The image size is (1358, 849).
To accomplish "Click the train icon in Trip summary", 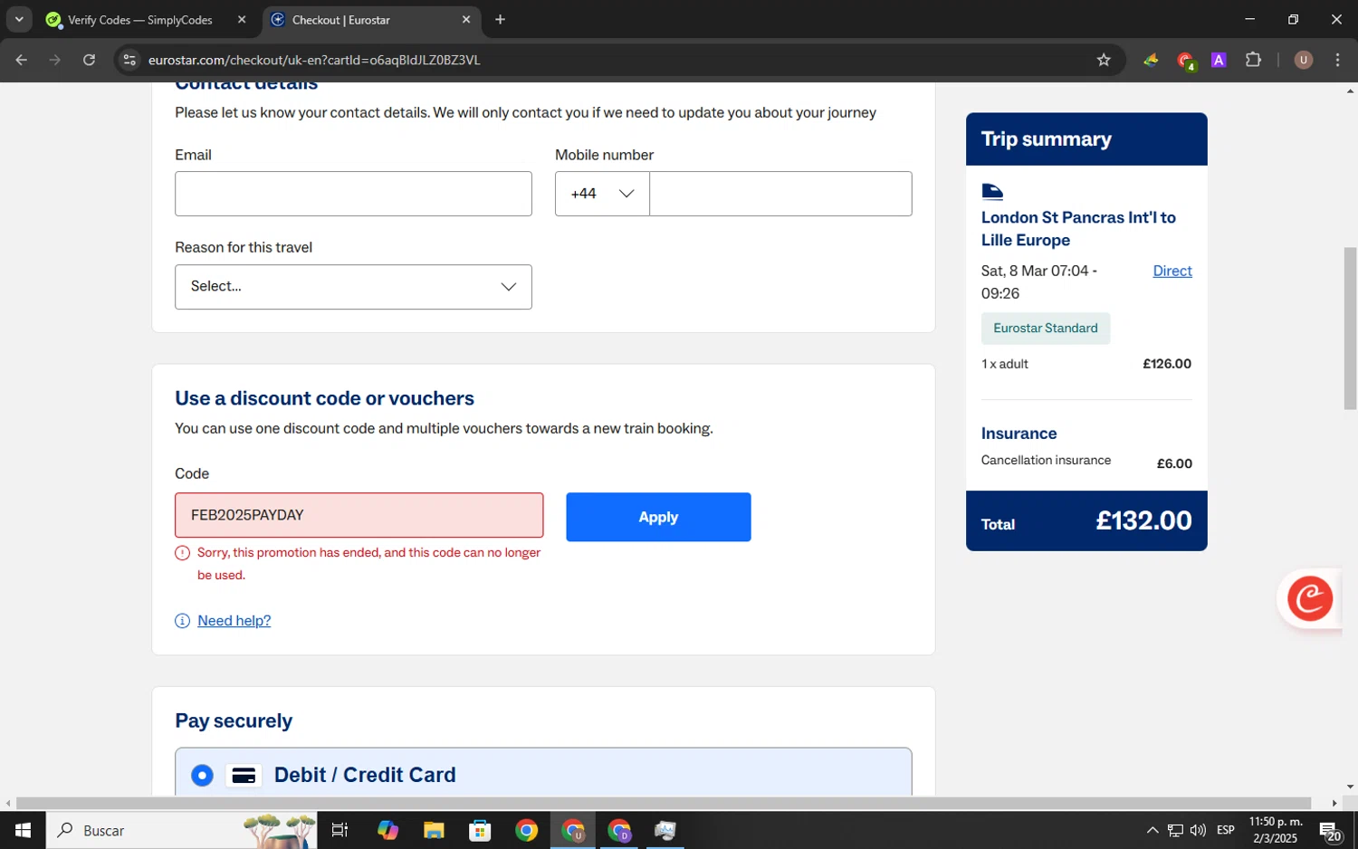I will click(x=992, y=191).
